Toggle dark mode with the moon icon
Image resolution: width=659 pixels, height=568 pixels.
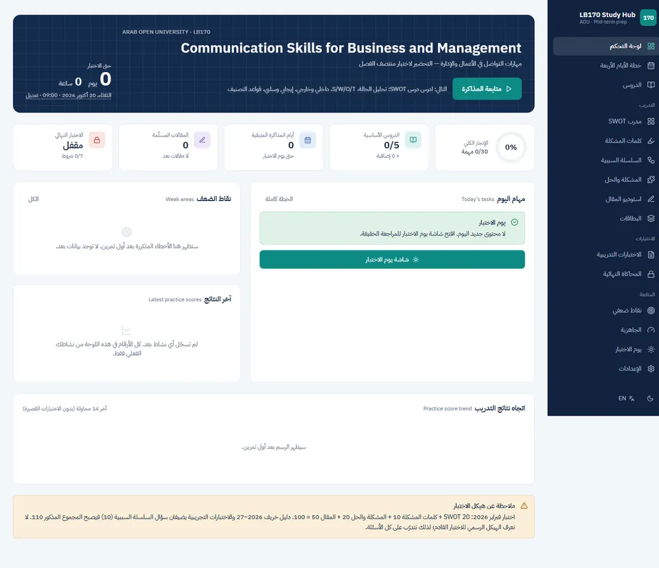click(x=650, y=399)
